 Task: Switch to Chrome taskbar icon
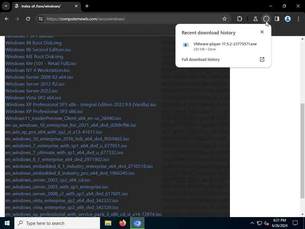(x=137, y=223)
